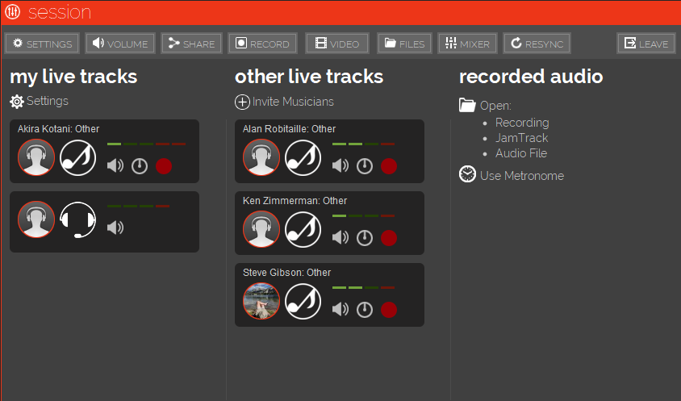Click the pan knob on Steve Gibson's track
This screenshot has width=681, height=401.
[x=365, y=310]
